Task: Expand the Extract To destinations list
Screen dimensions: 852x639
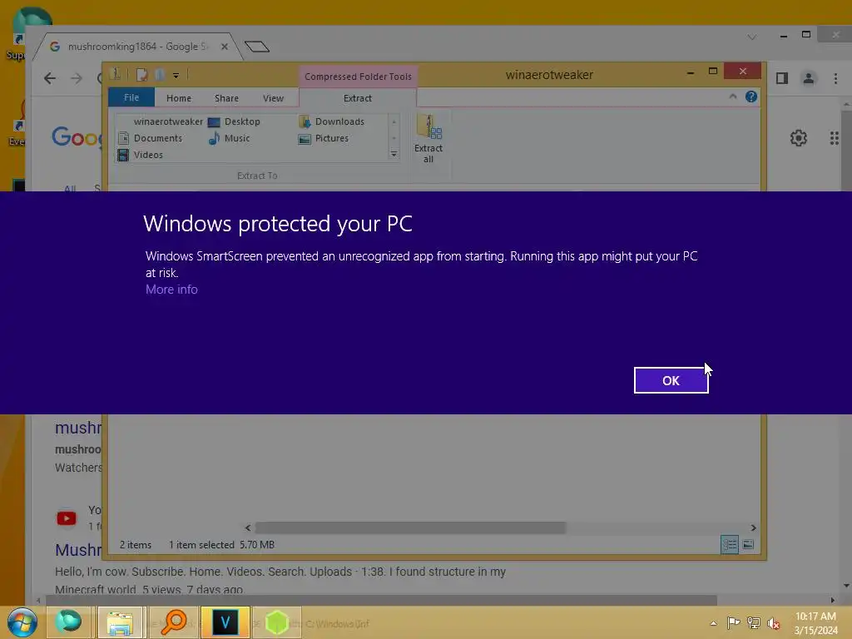Action: (394, 154)
